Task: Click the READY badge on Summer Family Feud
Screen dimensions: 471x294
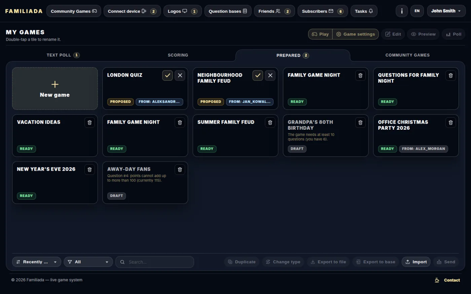Action: pos(207,149)
